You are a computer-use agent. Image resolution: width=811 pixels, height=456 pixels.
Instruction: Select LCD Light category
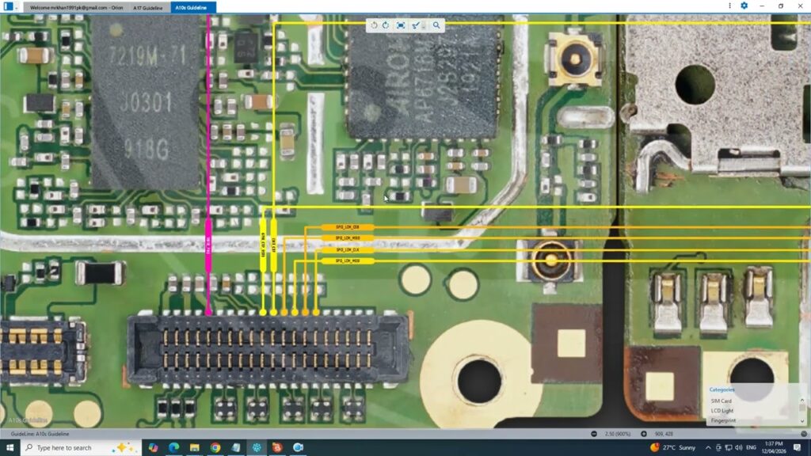click(722, 410)
